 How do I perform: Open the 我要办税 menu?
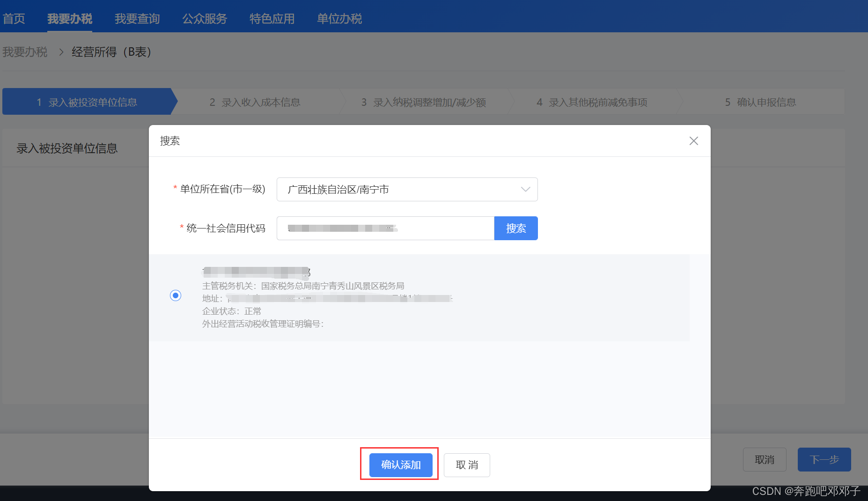click(x=70, y=19)
